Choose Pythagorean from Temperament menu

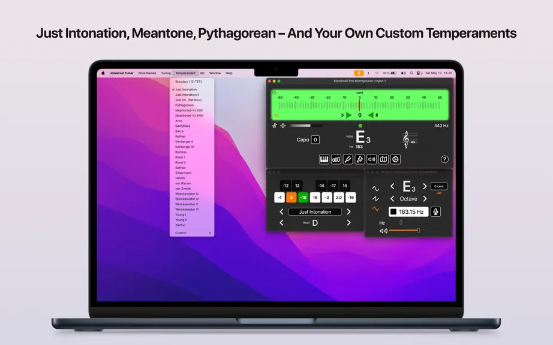[x=192, y=105]
